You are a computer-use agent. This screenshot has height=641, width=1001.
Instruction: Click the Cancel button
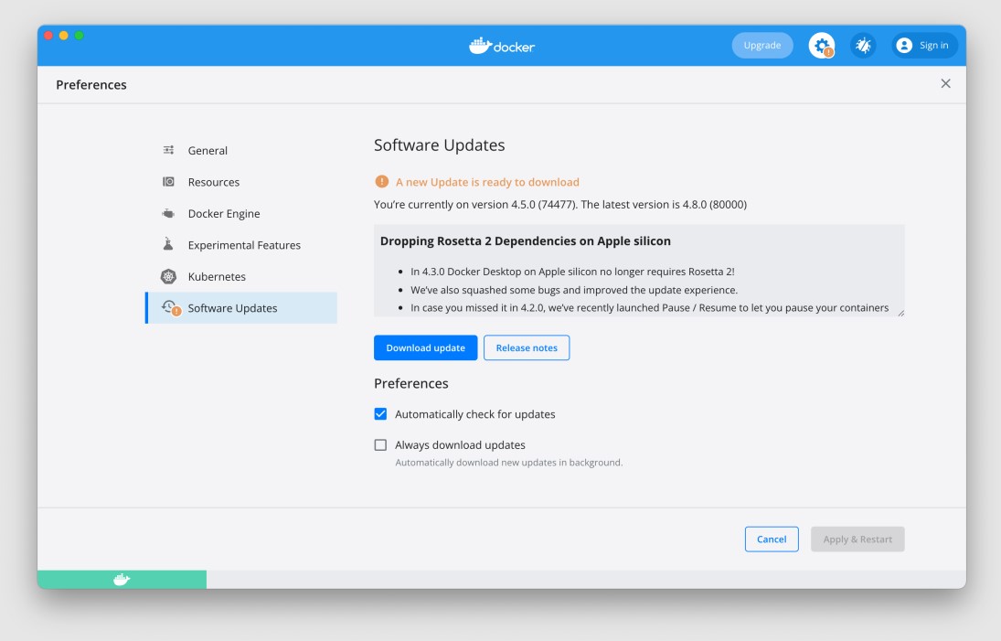click(x=772, y=540)
